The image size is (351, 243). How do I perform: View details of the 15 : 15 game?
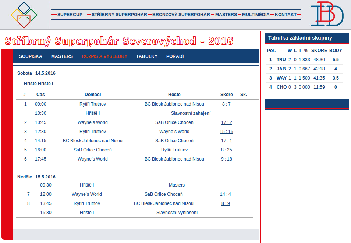tap(226, 132)
